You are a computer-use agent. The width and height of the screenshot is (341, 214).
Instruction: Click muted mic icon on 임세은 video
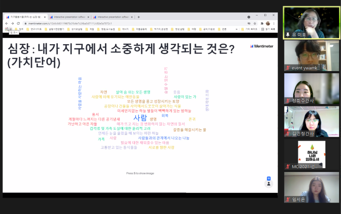point(288,199)
